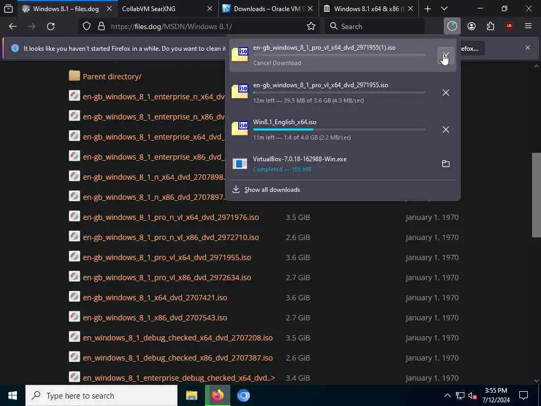Open the blue circular taskbar app
Viewport: 541px width, 406px height.
(243, 395)
